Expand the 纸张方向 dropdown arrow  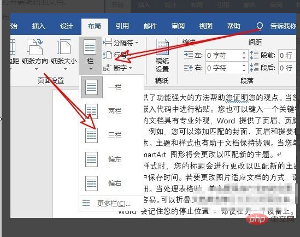pyautogui.click(x=37, y=69)
